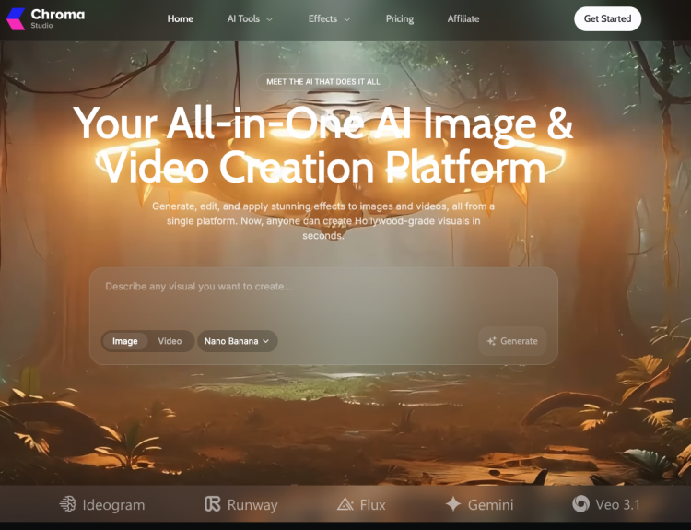Switch generation mode to Image
The image size is (691, 530).
coord(124,341)
